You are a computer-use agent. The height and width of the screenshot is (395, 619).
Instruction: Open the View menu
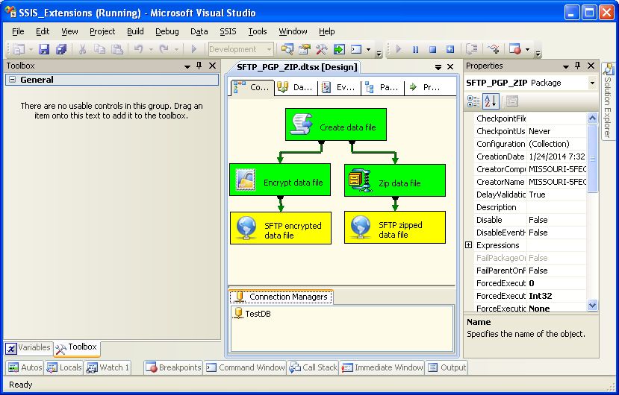69,31
